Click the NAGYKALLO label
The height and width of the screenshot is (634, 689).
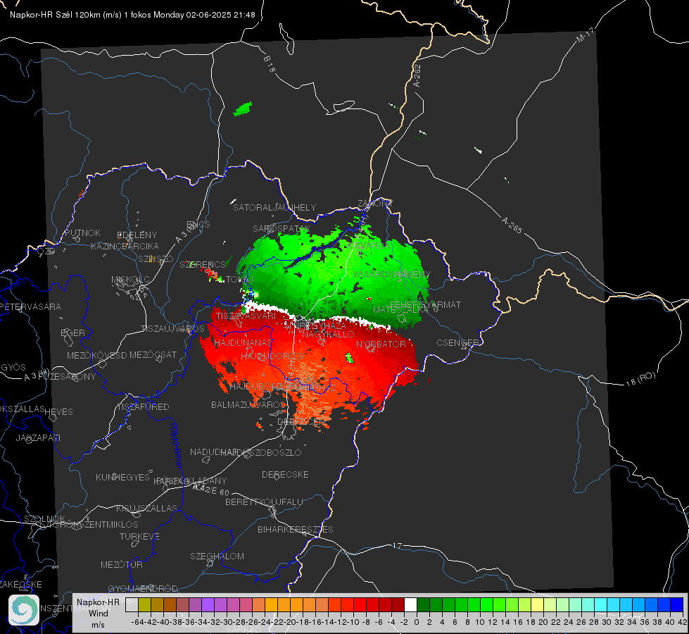click(328, 335)
